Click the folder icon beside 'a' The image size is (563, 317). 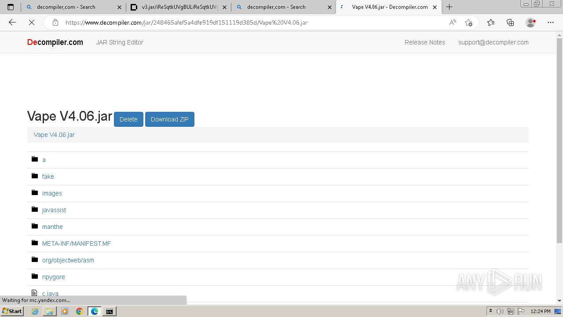(35, 159)
